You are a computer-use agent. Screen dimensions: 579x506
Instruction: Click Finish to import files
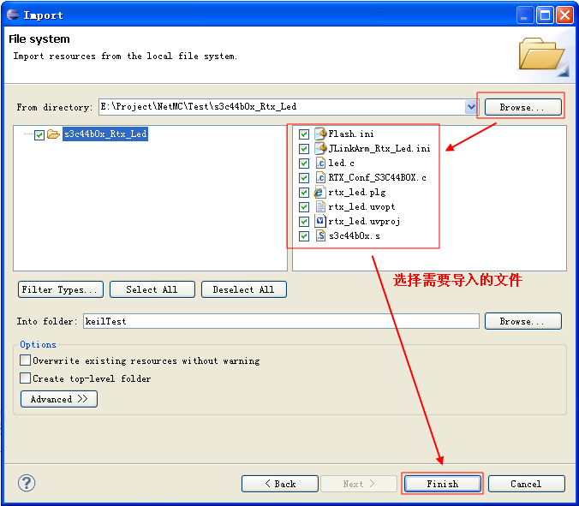pos(443,484)
